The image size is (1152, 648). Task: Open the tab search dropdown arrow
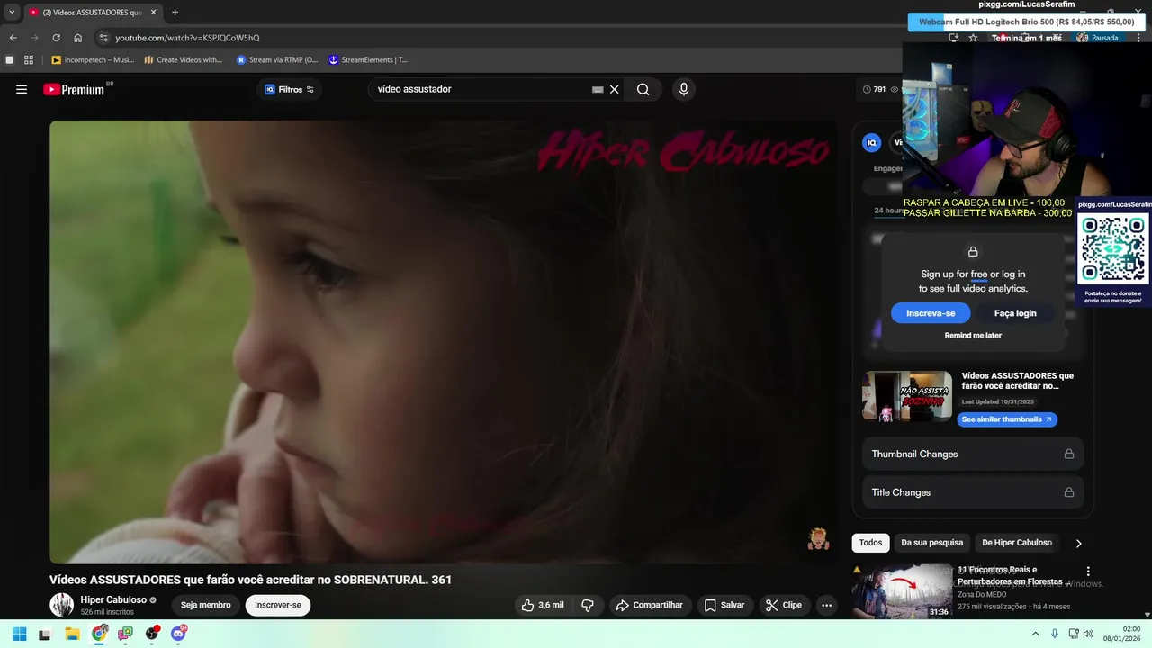tap(12, 12)
